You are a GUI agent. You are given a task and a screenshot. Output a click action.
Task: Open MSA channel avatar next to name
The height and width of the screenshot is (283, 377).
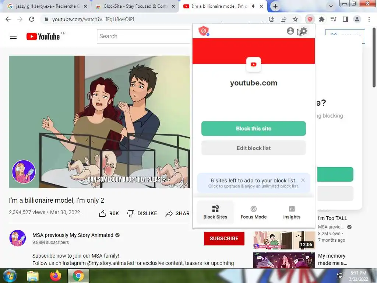(x=18, y=238)
